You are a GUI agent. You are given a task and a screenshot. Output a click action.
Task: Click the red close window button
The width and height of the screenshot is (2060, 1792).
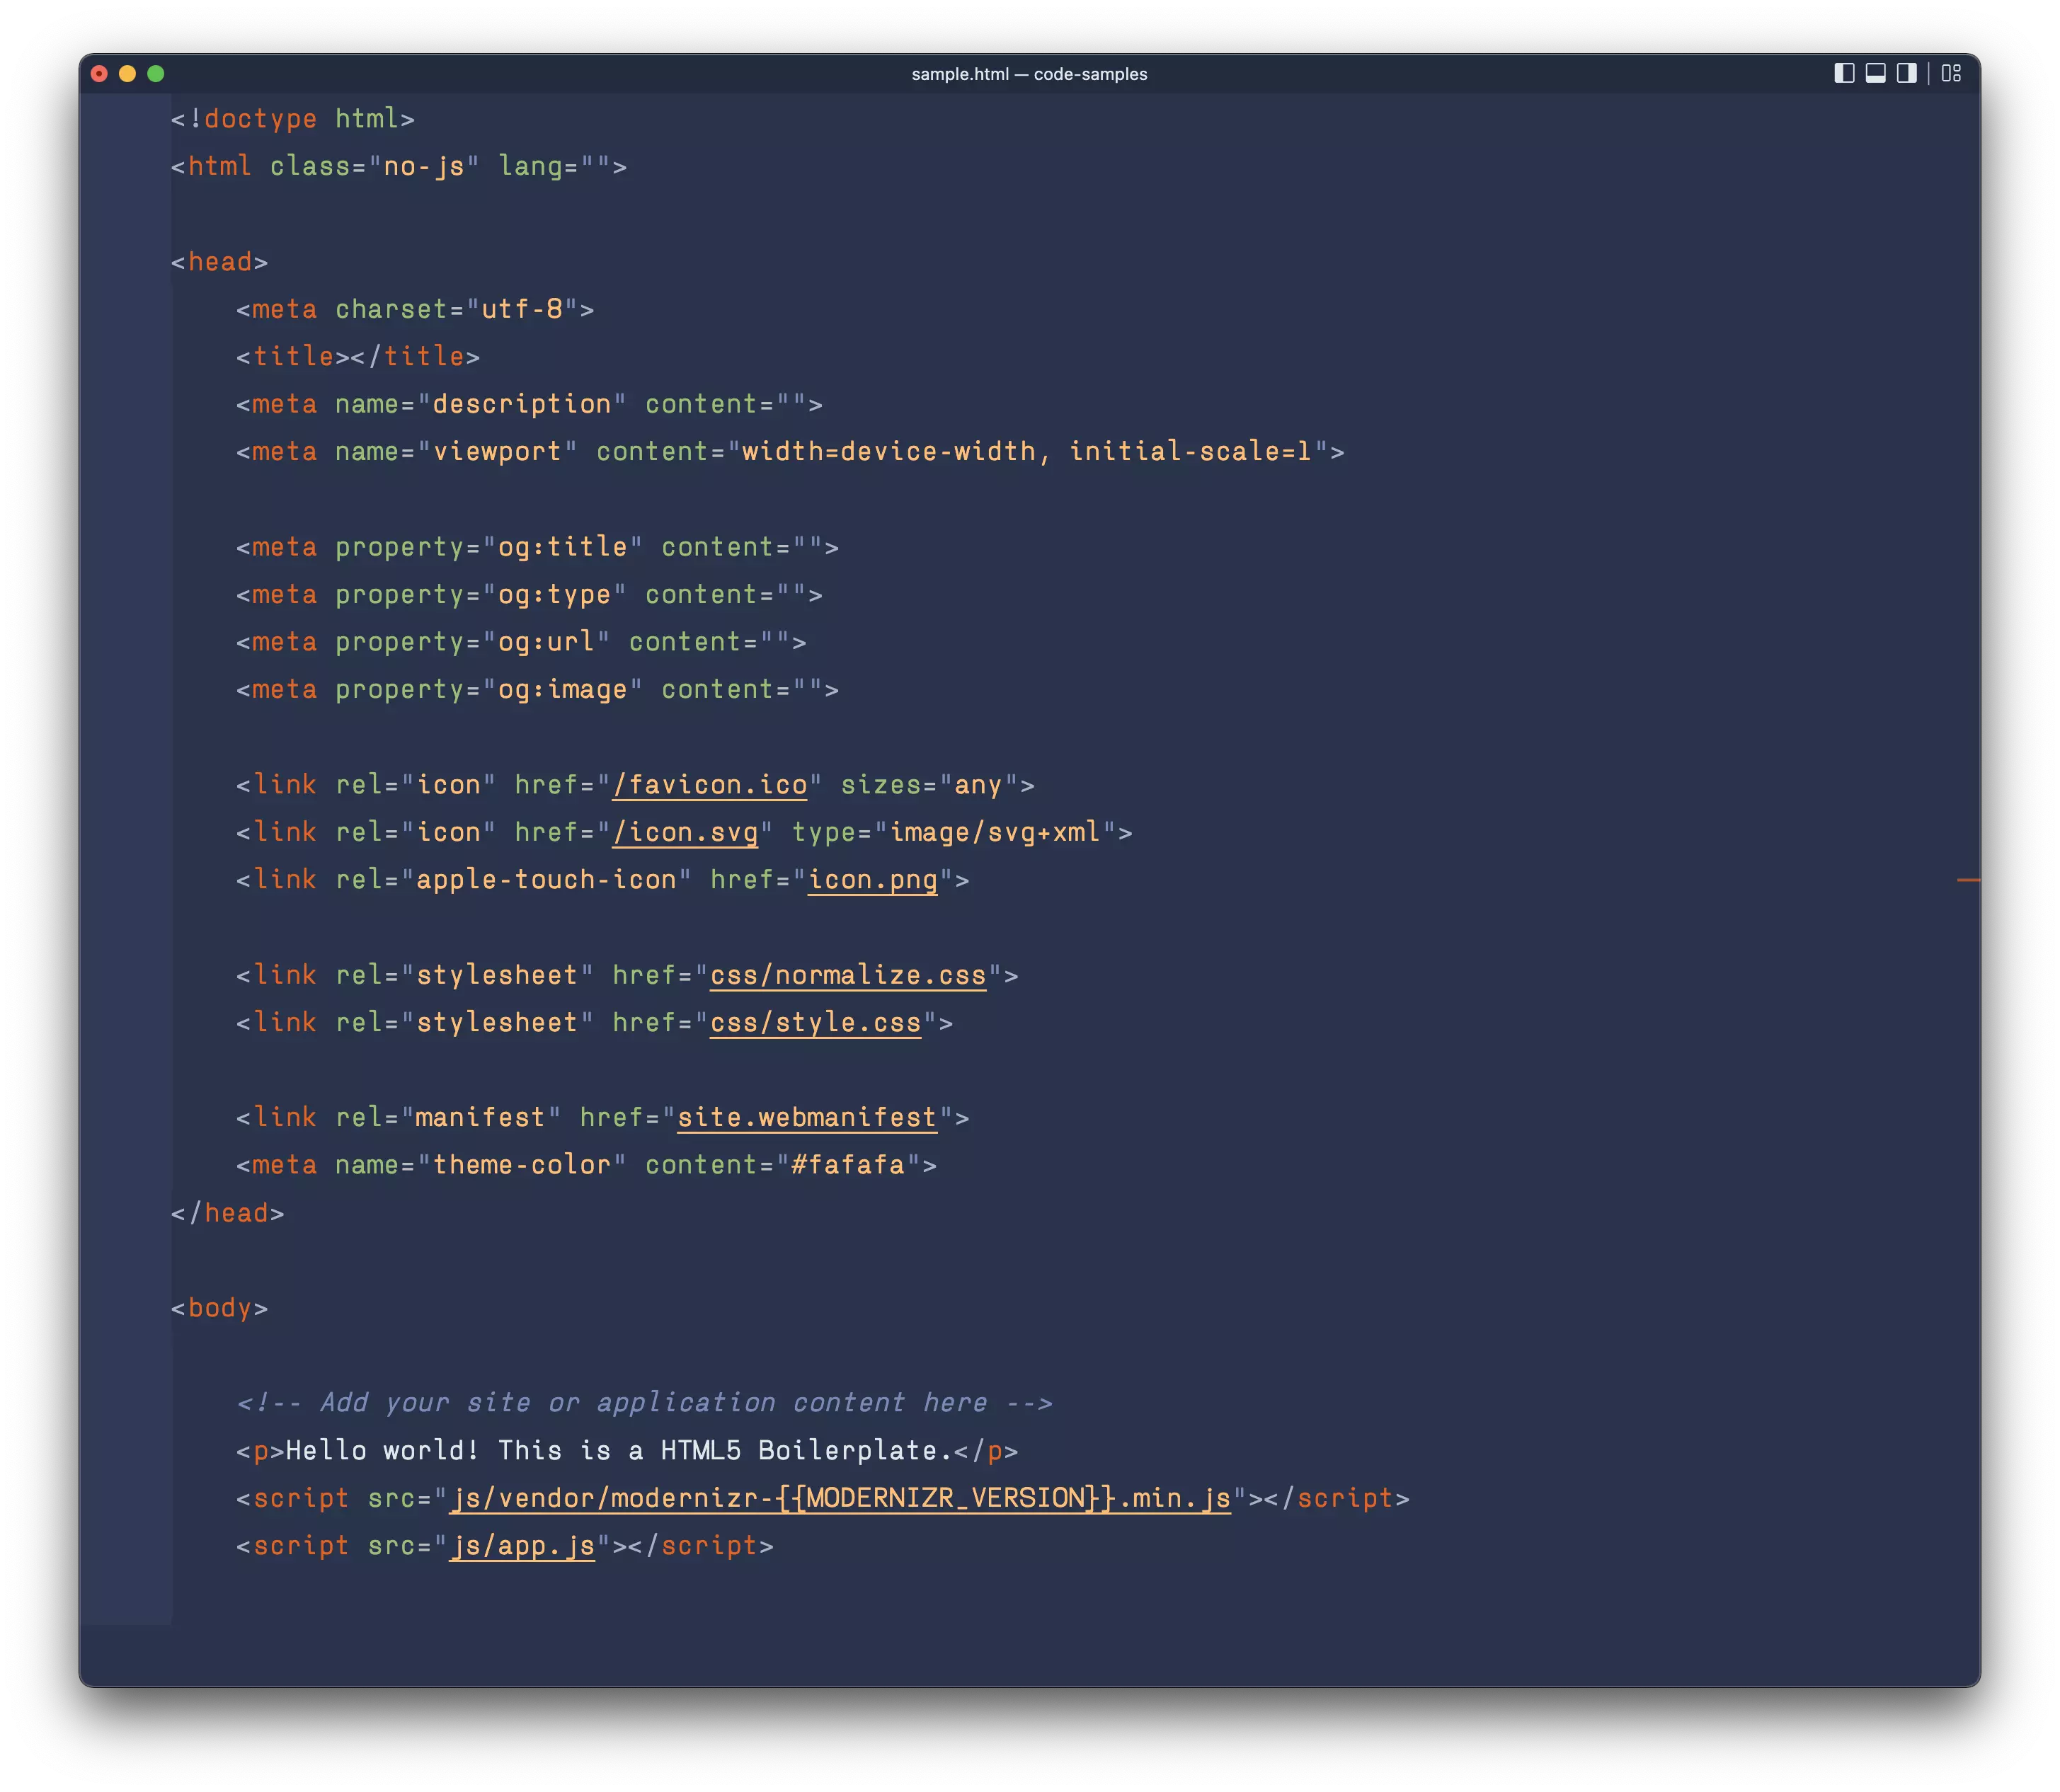(x=99, y=73)
